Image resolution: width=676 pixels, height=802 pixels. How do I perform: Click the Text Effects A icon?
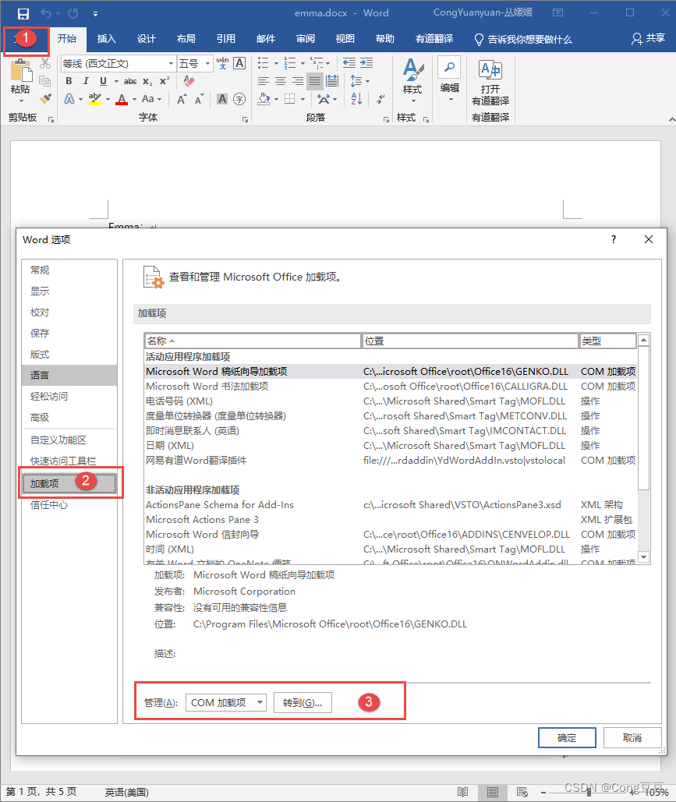(x=69, y=99)
